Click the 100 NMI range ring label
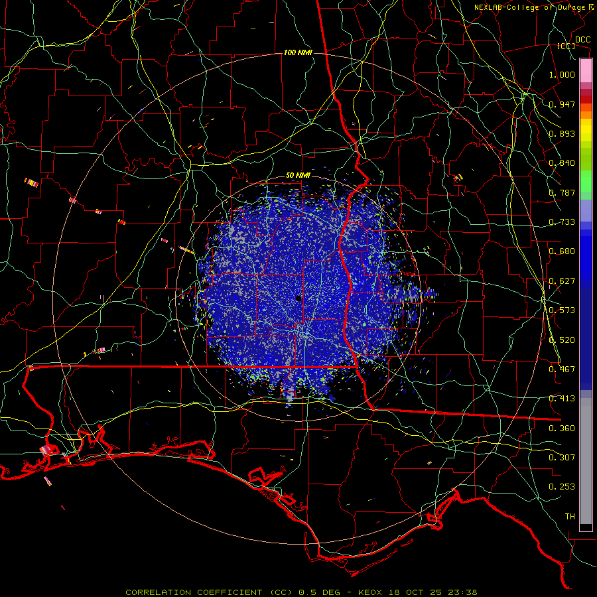 [298, 52]
